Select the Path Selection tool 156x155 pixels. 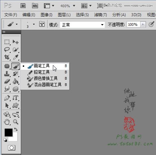(7, 105)
